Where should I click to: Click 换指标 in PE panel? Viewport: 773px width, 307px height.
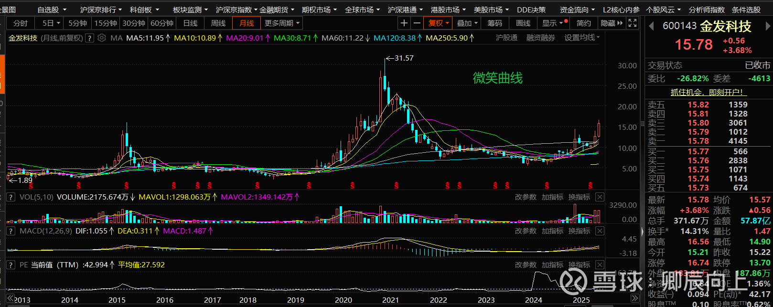[579, 265]
